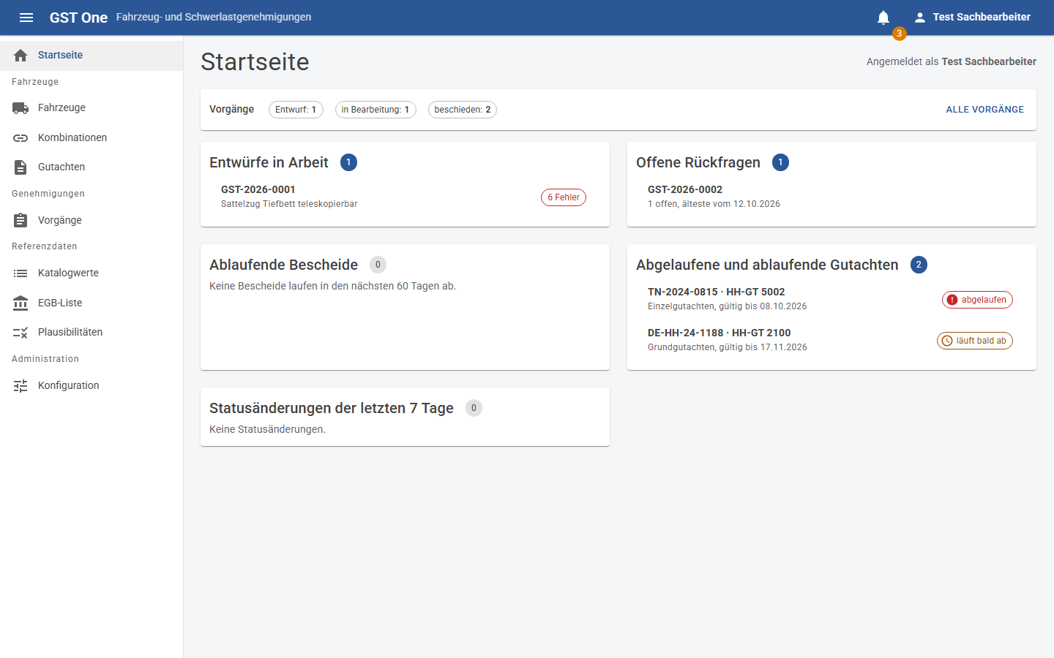Select the in Bearbeitung: 1 chip
Viewport: 1054px width, 658px height.
[375, 110]
